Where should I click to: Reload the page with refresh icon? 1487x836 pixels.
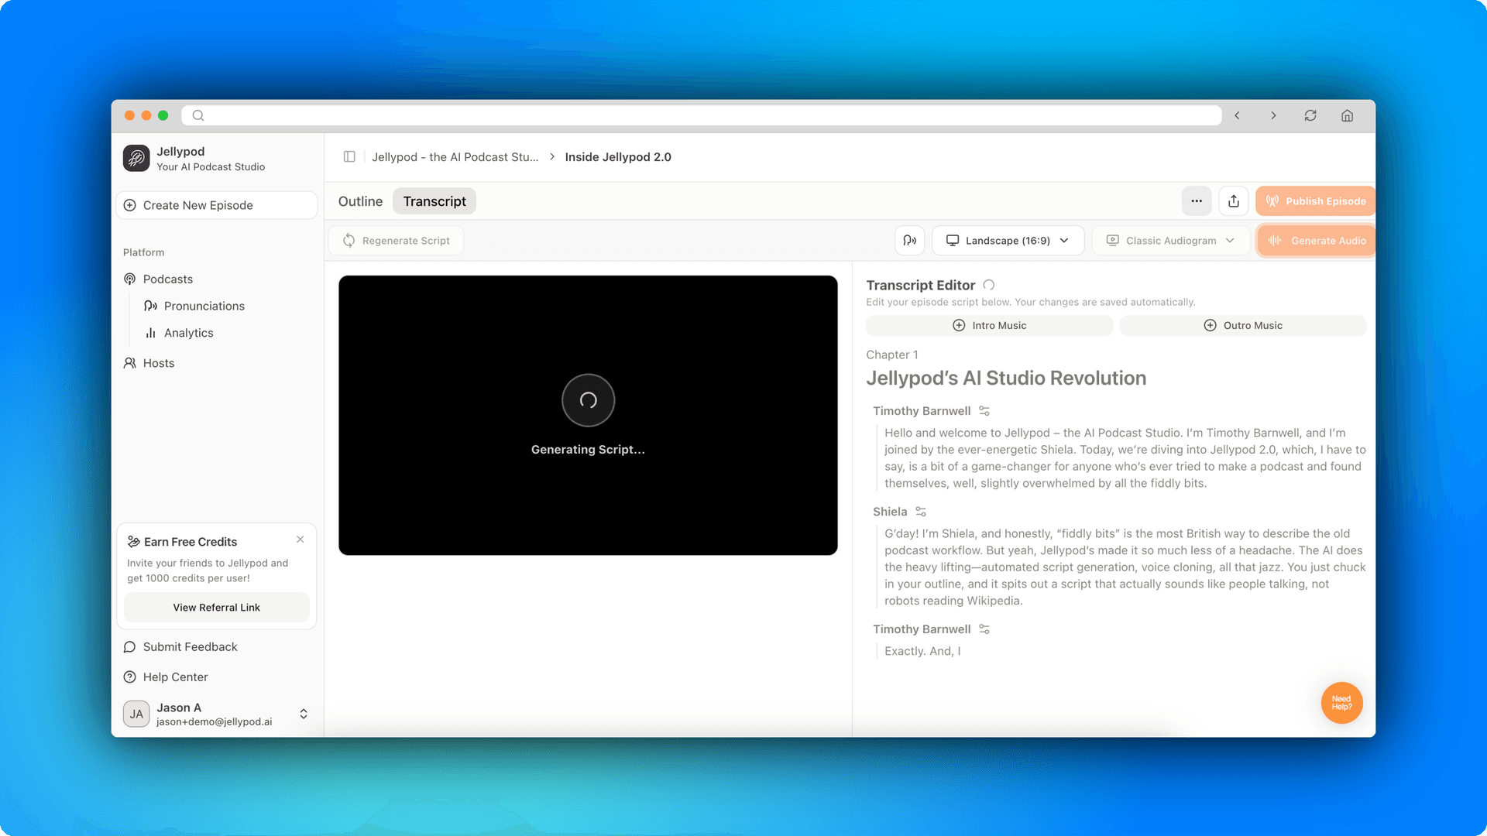[1310, 115]
